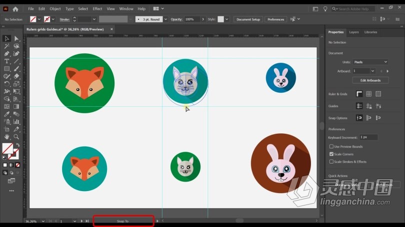The height and width of the screenshot is (227, 405).
Task: Swap fill and stroke arrow icon
Action: pos(18,145)
